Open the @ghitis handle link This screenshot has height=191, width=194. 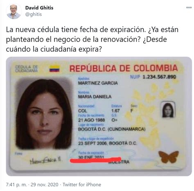34,14
